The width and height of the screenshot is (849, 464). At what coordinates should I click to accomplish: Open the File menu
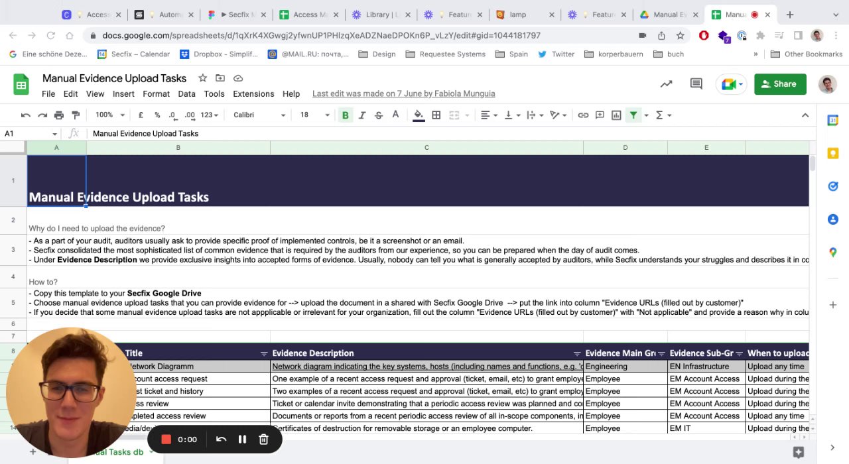click(48, 94)
